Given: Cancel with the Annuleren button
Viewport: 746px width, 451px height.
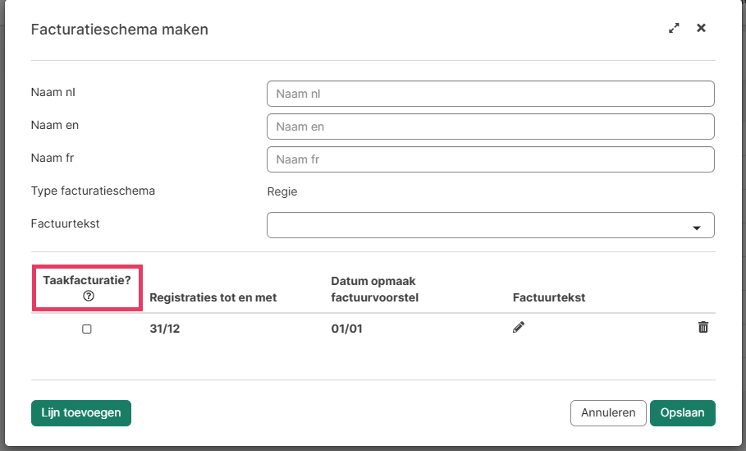Looking at the screenshot, I should pyautogui.click(x=608, y=413).
